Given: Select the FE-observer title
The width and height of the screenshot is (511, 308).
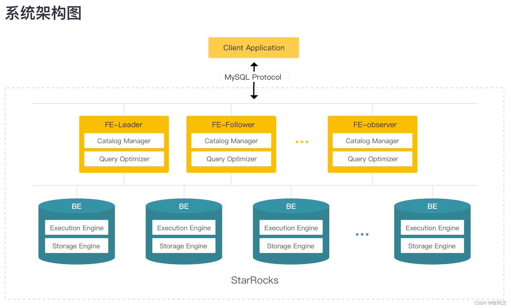Looking at the screenshot, I should point(375,125).
